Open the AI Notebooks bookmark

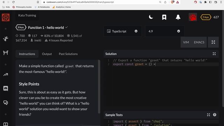click(x=42, y=7)
